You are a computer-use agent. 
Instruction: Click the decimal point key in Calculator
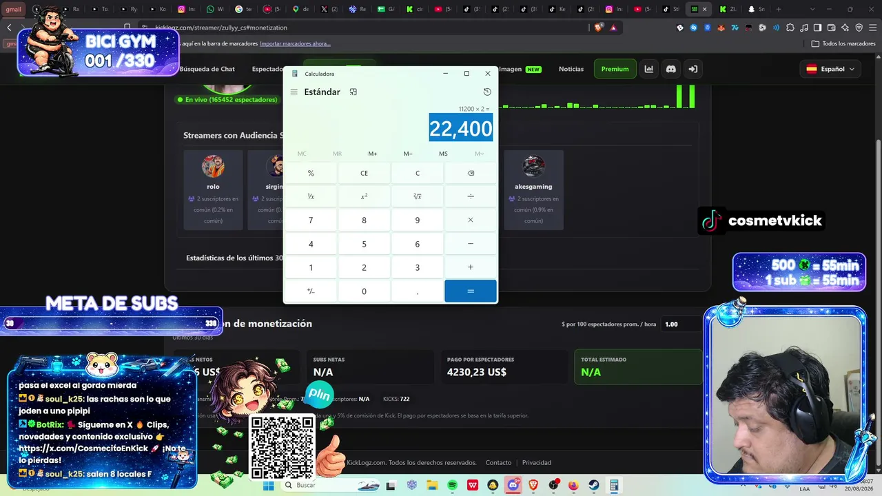pyautogui.click(x=417, y=291)
